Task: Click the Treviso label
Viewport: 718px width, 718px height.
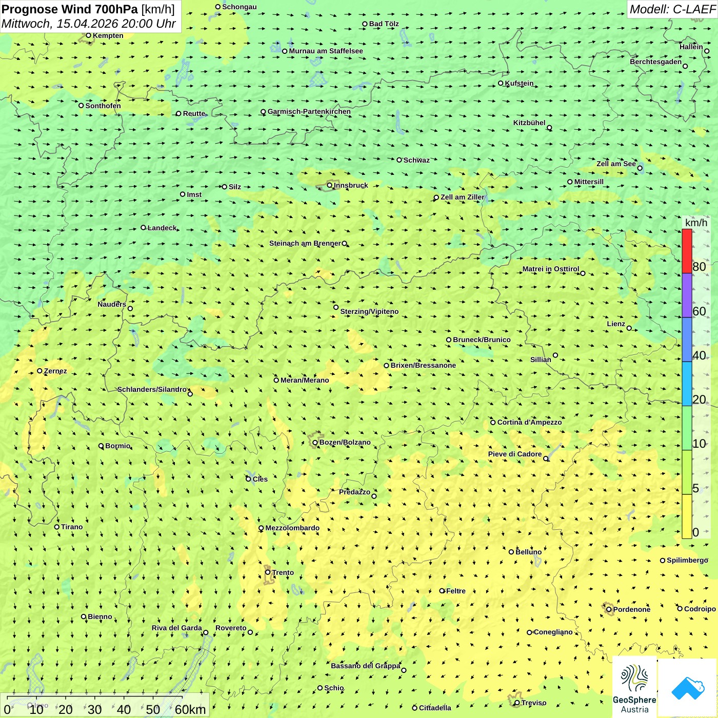Action: coord(534,703)
